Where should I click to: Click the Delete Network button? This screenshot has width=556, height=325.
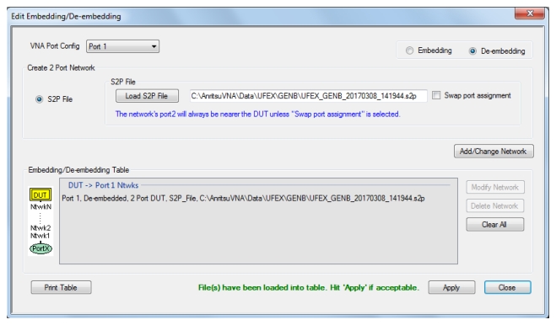pyautogui.click(x=495, y=205)
